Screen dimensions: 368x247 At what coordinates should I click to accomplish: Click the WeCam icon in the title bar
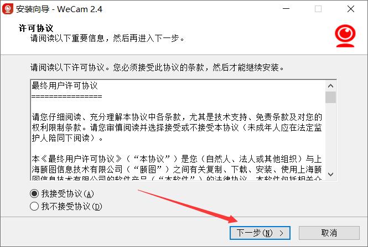click(x=8, y=9)
